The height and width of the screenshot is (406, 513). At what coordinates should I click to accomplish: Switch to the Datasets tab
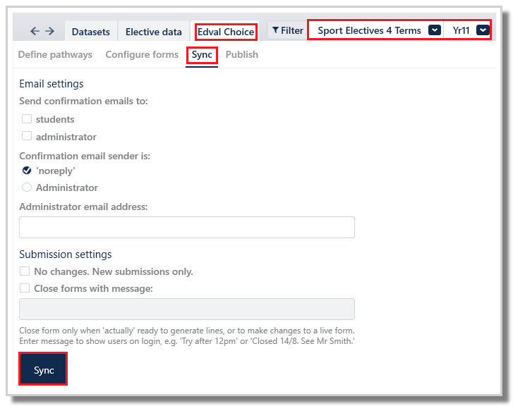pyautogui.click(x=90, y=32)
